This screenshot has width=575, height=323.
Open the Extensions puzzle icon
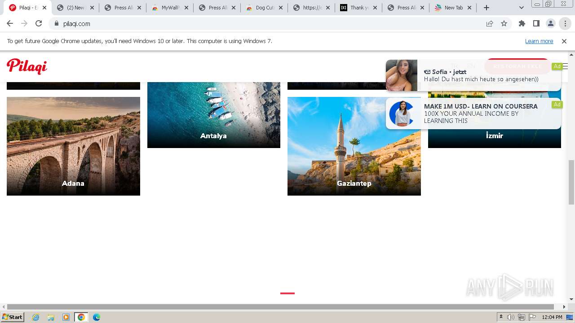(522, 24)
